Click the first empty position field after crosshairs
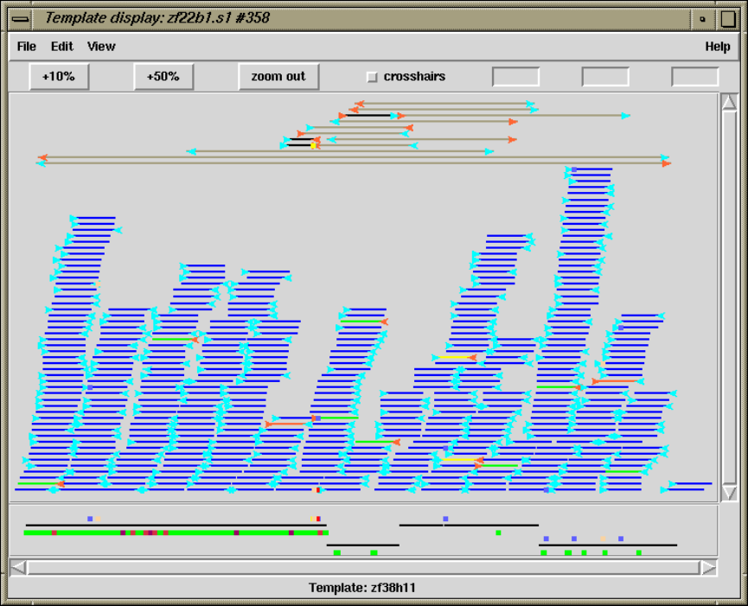The image size is (748, 606). (515, 77)
